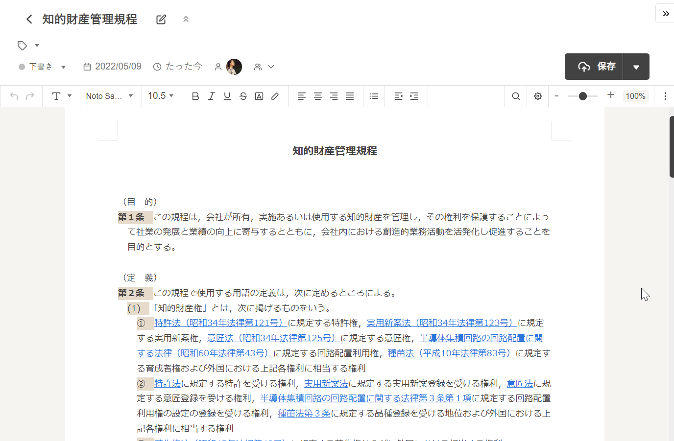Viewport: 674px width, 441px height.
Task: Open the search magnifier tool
Action: tap(516, 96)
